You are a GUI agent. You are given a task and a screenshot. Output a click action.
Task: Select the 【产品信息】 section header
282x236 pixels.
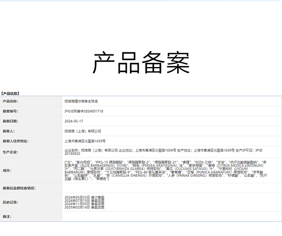[11, 93]
